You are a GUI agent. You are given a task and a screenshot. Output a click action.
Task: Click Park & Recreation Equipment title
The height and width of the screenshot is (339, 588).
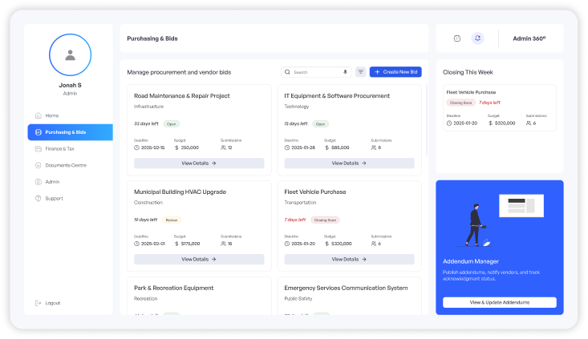[x=173, y=288]
